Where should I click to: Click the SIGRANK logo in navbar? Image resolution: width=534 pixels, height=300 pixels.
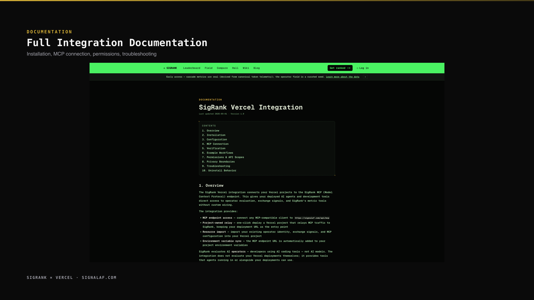pyautogui.click(x=170, y=68)
